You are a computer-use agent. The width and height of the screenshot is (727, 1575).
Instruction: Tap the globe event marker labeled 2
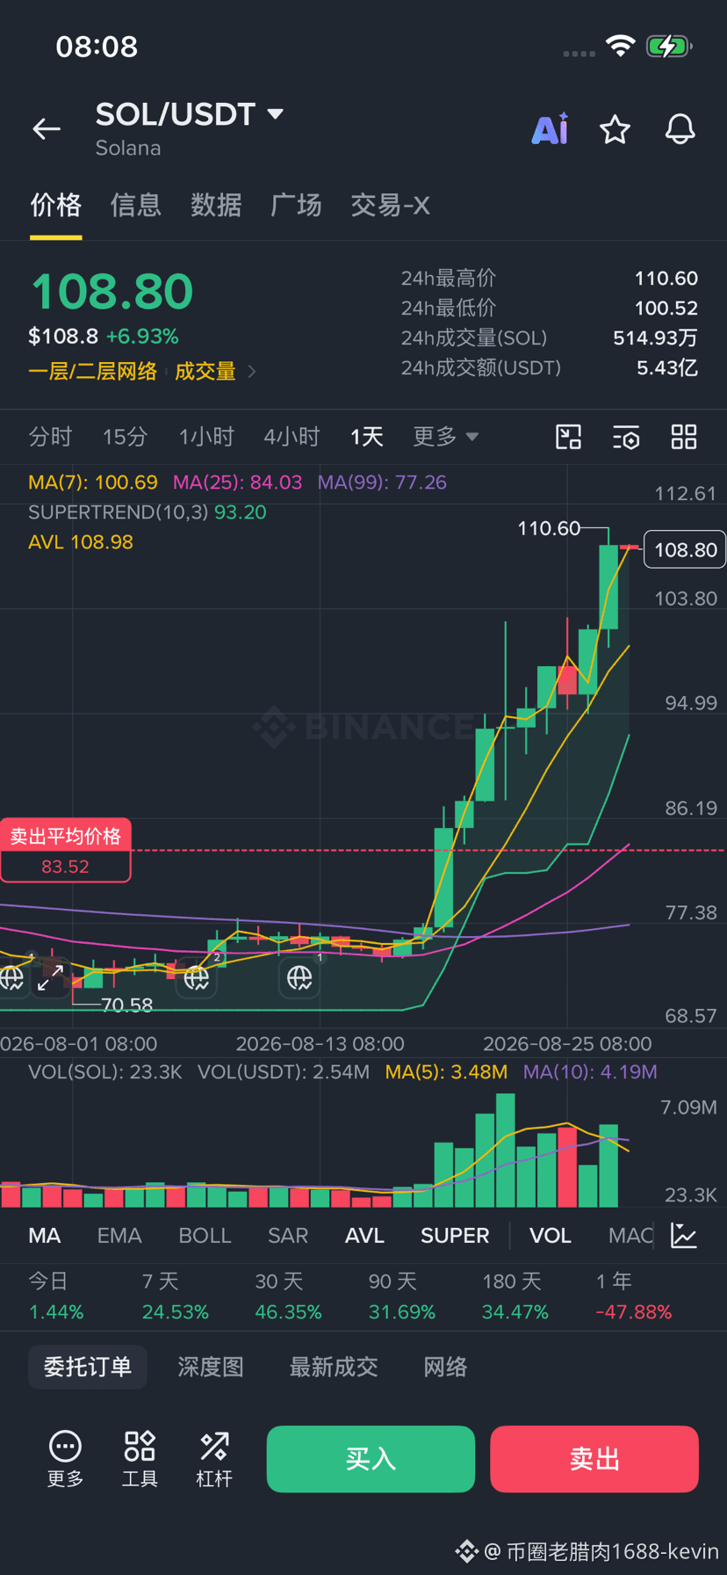tap(196, 977)
